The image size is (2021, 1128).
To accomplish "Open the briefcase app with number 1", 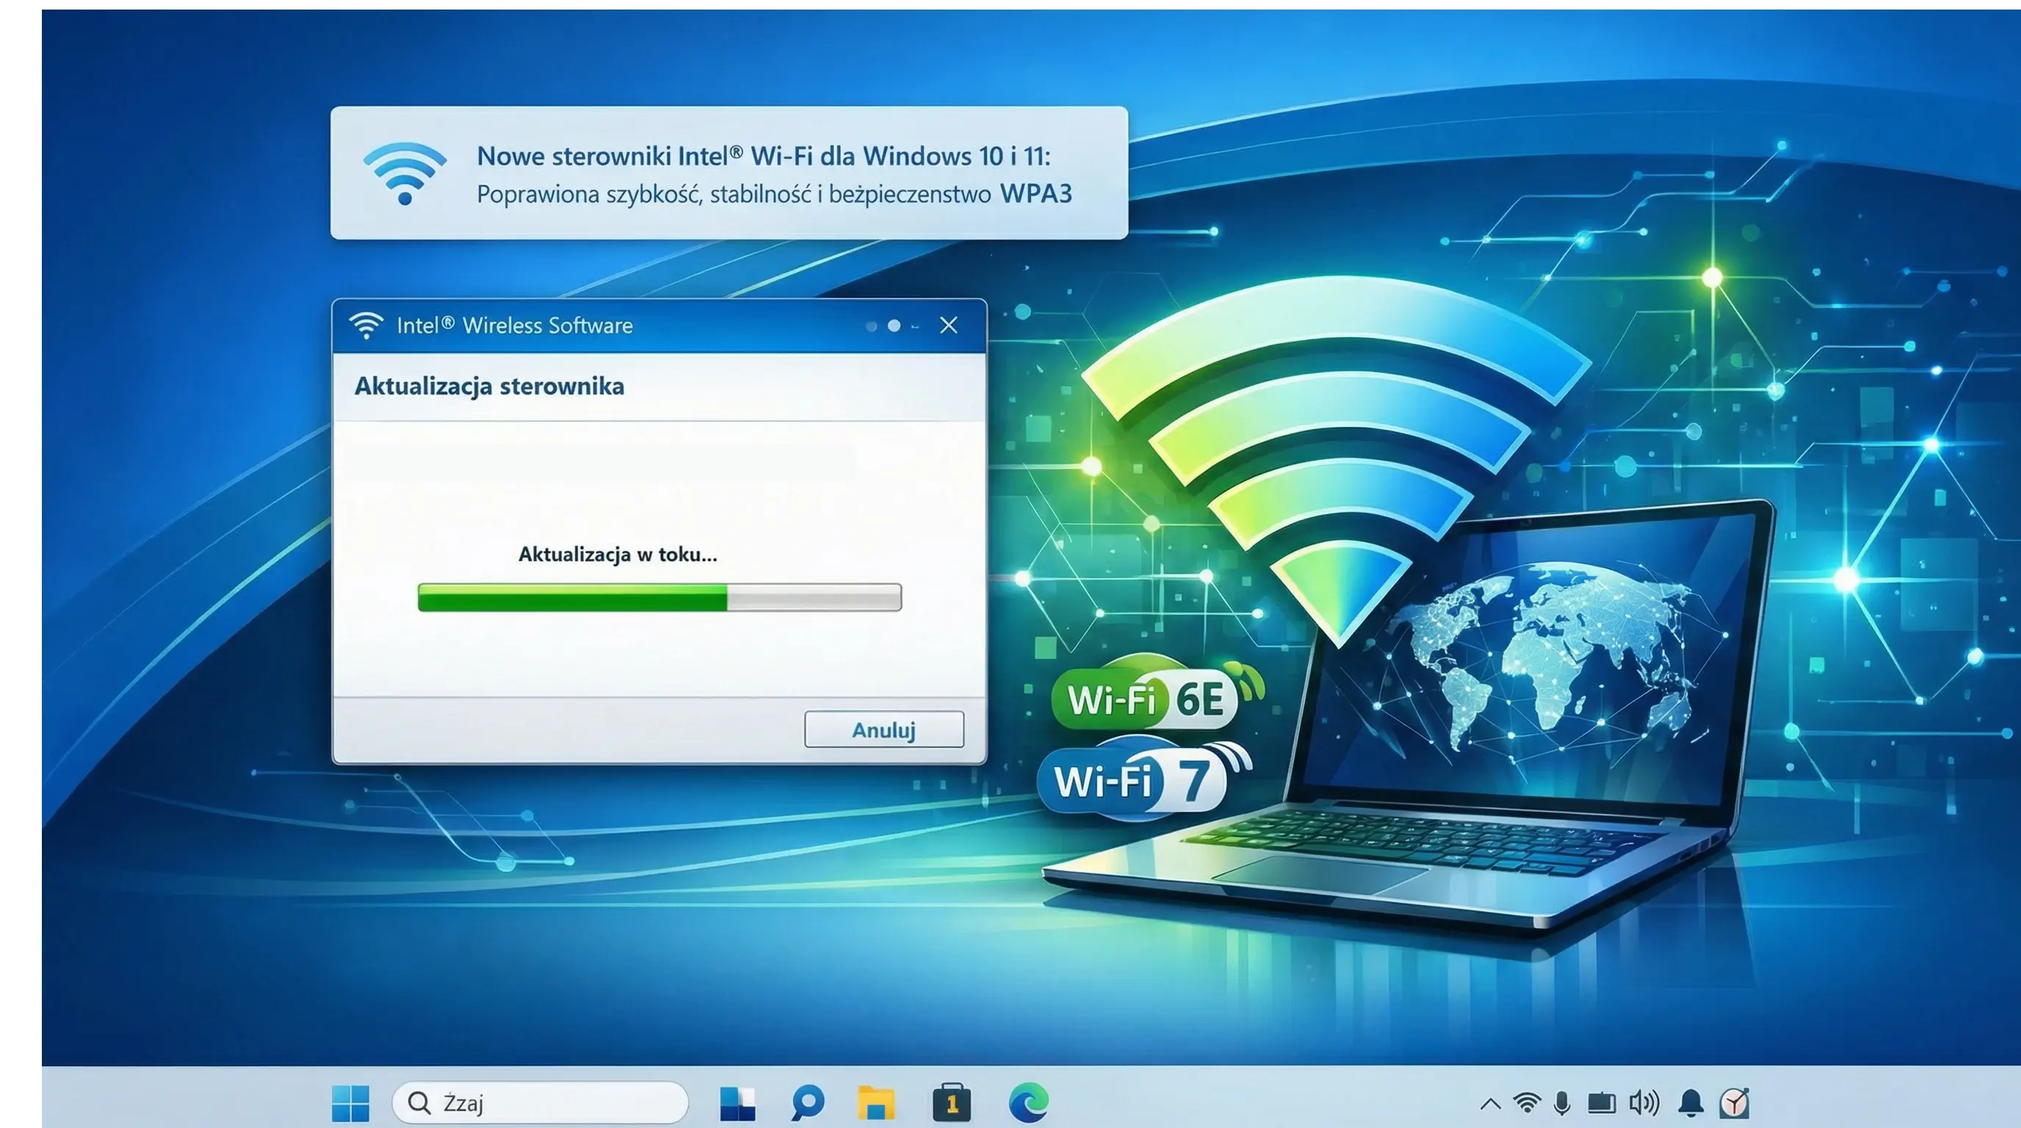I will pyautogui.click(x=951, y=1103).
